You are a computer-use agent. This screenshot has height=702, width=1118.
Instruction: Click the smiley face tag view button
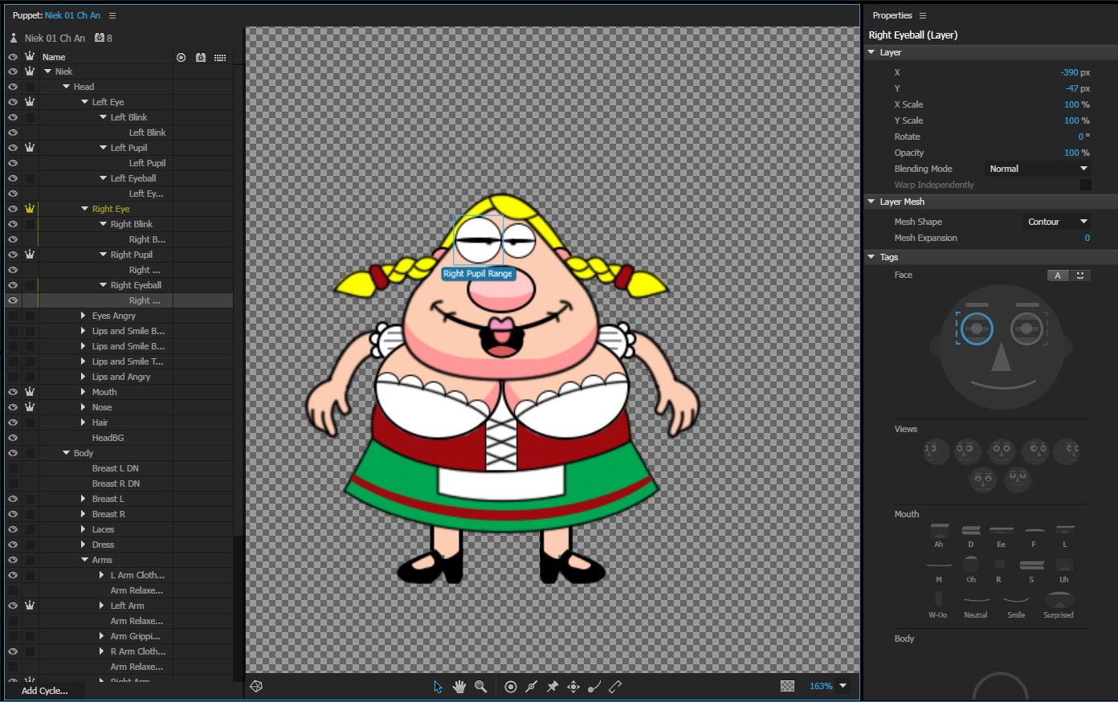click(1080, 275)
